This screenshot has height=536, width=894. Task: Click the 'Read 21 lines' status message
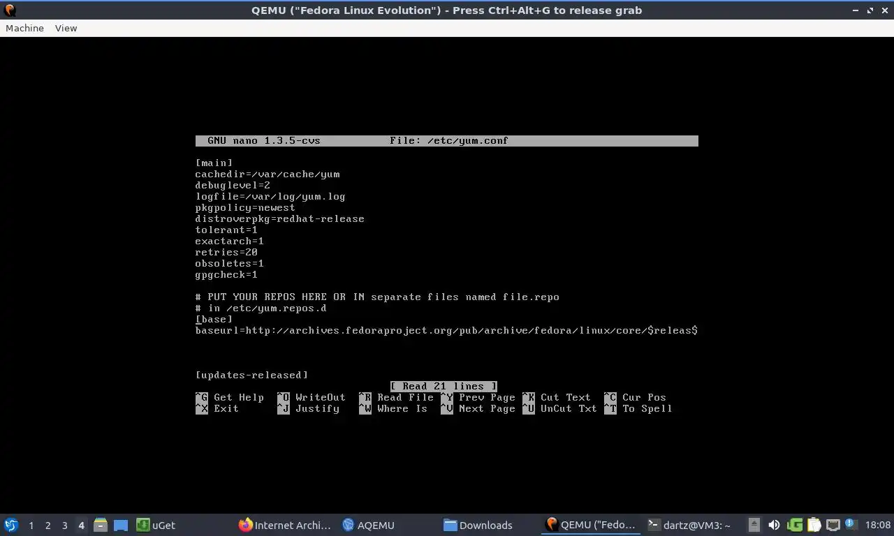click(x=444, y=386)
